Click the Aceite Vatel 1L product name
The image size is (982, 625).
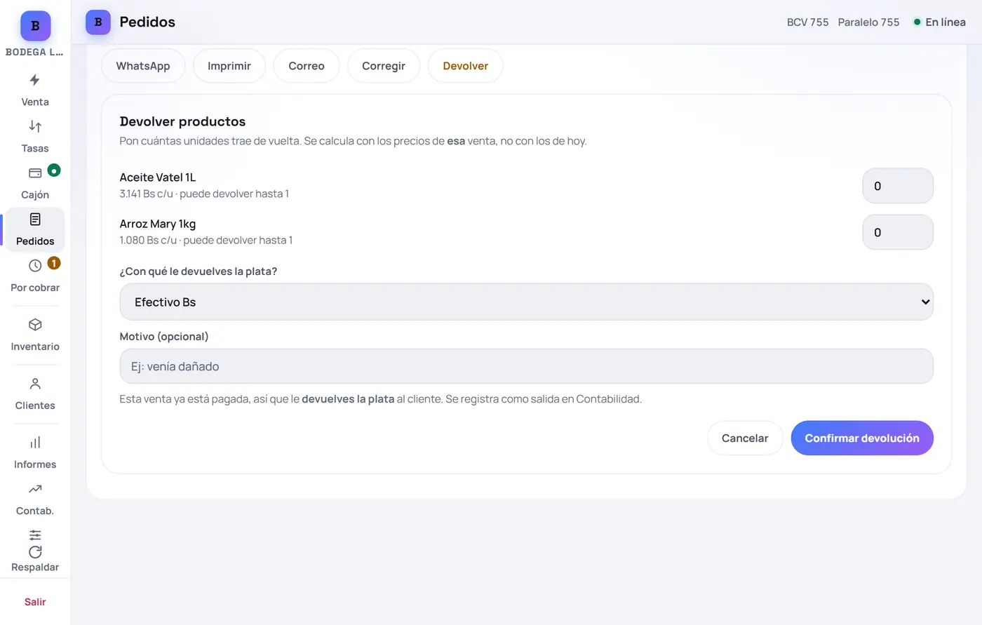tap(158, 177)
